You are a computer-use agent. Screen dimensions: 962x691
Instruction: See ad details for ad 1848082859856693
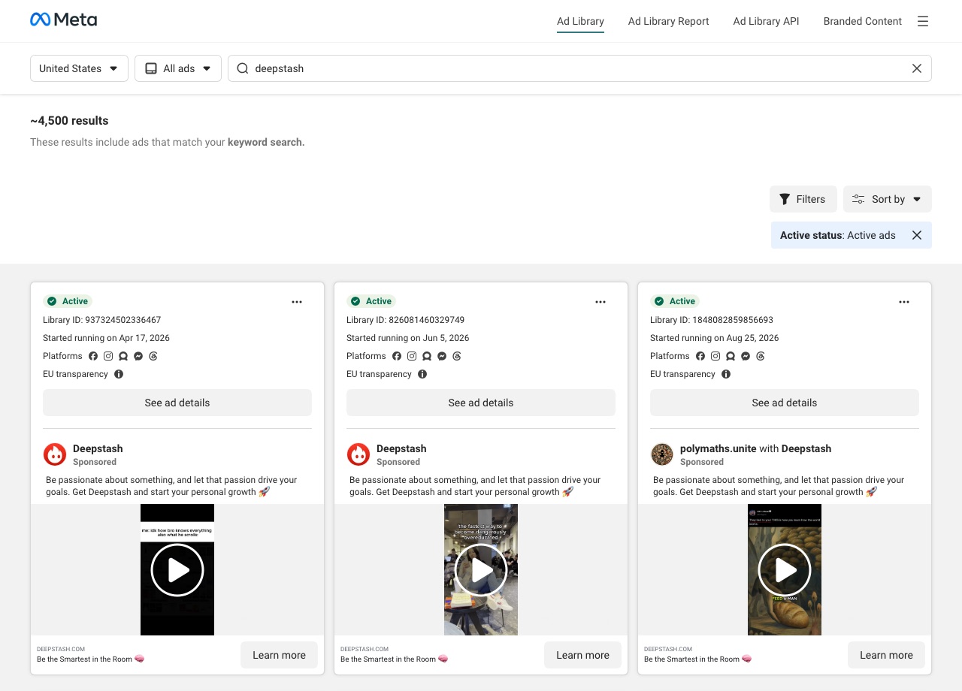pos(785,403)
